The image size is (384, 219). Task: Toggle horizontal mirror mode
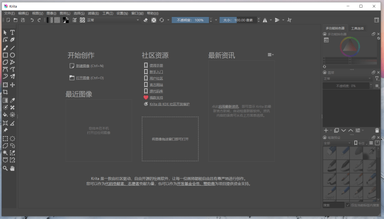click(265, 20)
